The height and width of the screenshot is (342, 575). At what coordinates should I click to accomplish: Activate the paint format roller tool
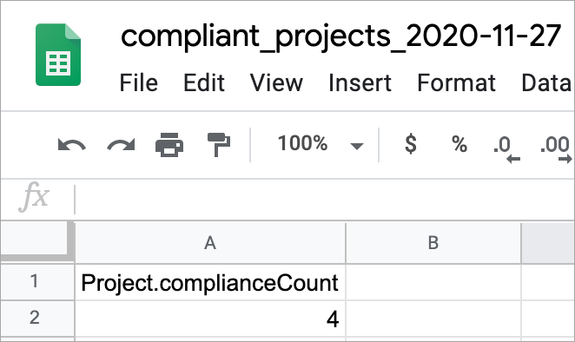point(219,144)
